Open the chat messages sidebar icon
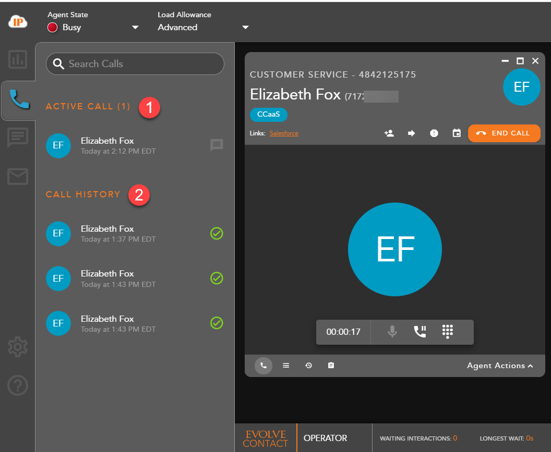This screenshot has width=551, height=452. (x=18, y=138)
